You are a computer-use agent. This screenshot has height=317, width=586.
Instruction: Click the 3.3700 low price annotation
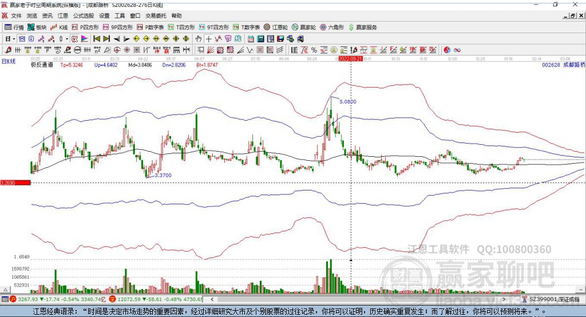tap(163, 175)
